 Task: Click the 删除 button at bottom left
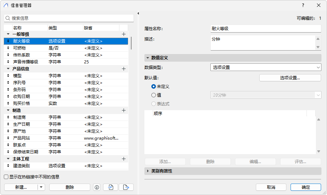click(x=70, y=187)
